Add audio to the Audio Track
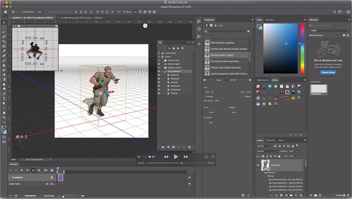Image resolution: width=352 pixels, height=199 pixels. coord(189,184)
